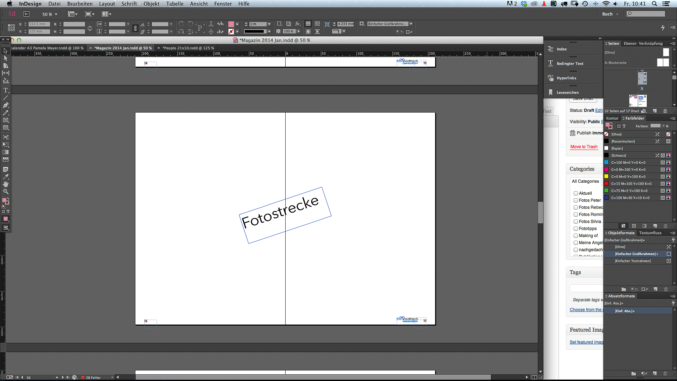Select the Pen tool
Screen dimensions: 677x381
[x=6, y=105]
